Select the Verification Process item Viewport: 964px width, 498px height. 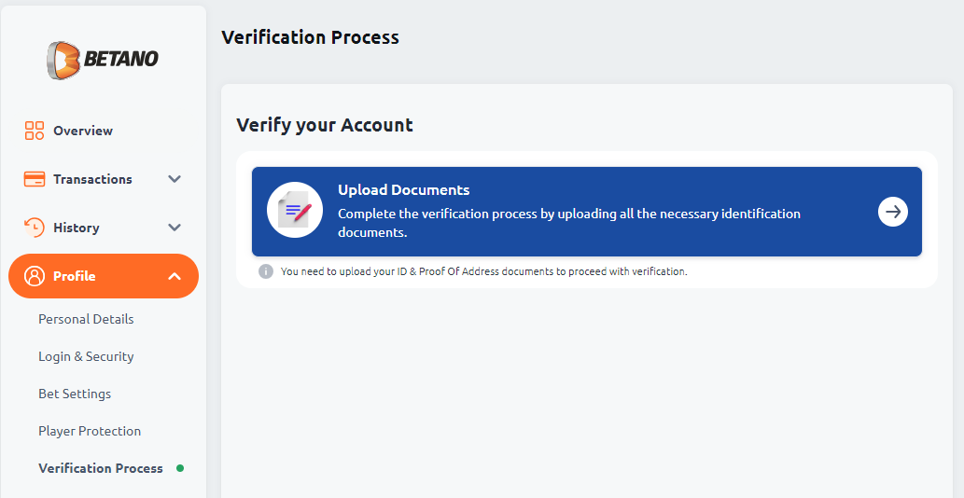[x=101, y=468]
